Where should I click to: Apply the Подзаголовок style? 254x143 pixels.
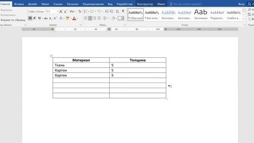pos(217,15)
